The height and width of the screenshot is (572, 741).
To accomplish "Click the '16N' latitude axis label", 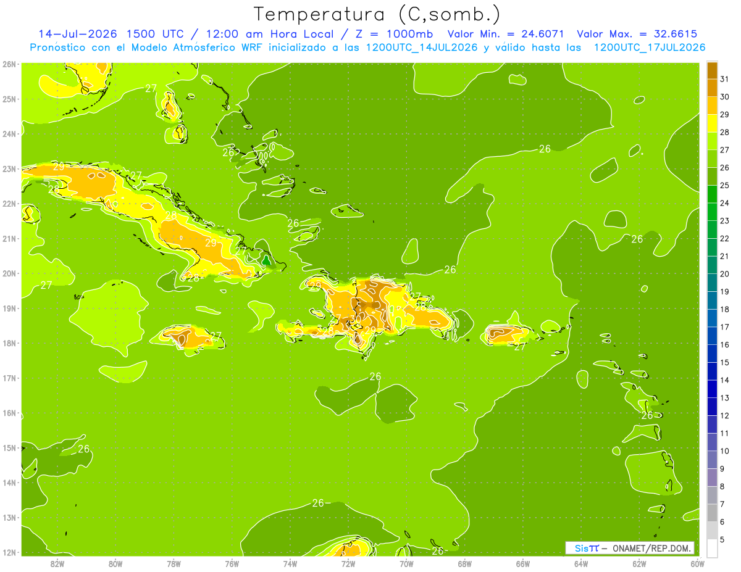I will click(x=9, y=413).
